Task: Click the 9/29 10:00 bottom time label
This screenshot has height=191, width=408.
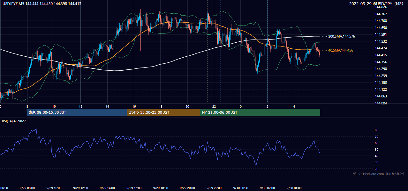Action: [54, 188]
